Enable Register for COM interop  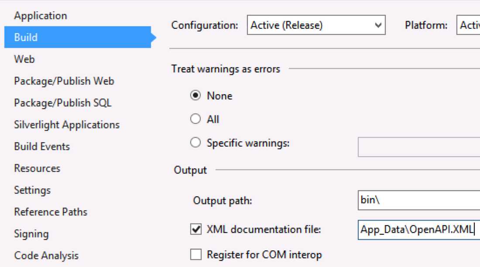(x=196, y=254)
